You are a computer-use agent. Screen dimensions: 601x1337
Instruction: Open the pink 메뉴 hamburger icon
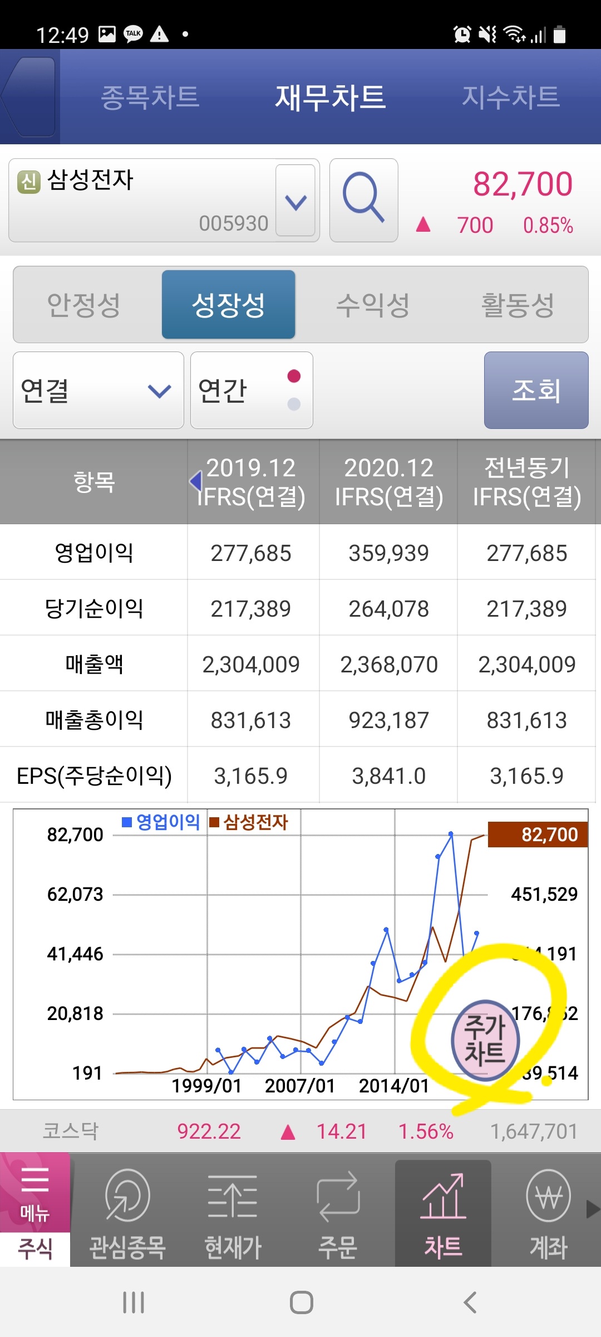tap(35, 1193)
